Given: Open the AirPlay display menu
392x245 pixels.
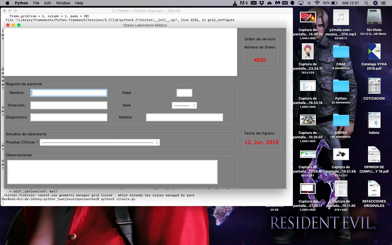Looking at the screenshot, I should (301, 3).
